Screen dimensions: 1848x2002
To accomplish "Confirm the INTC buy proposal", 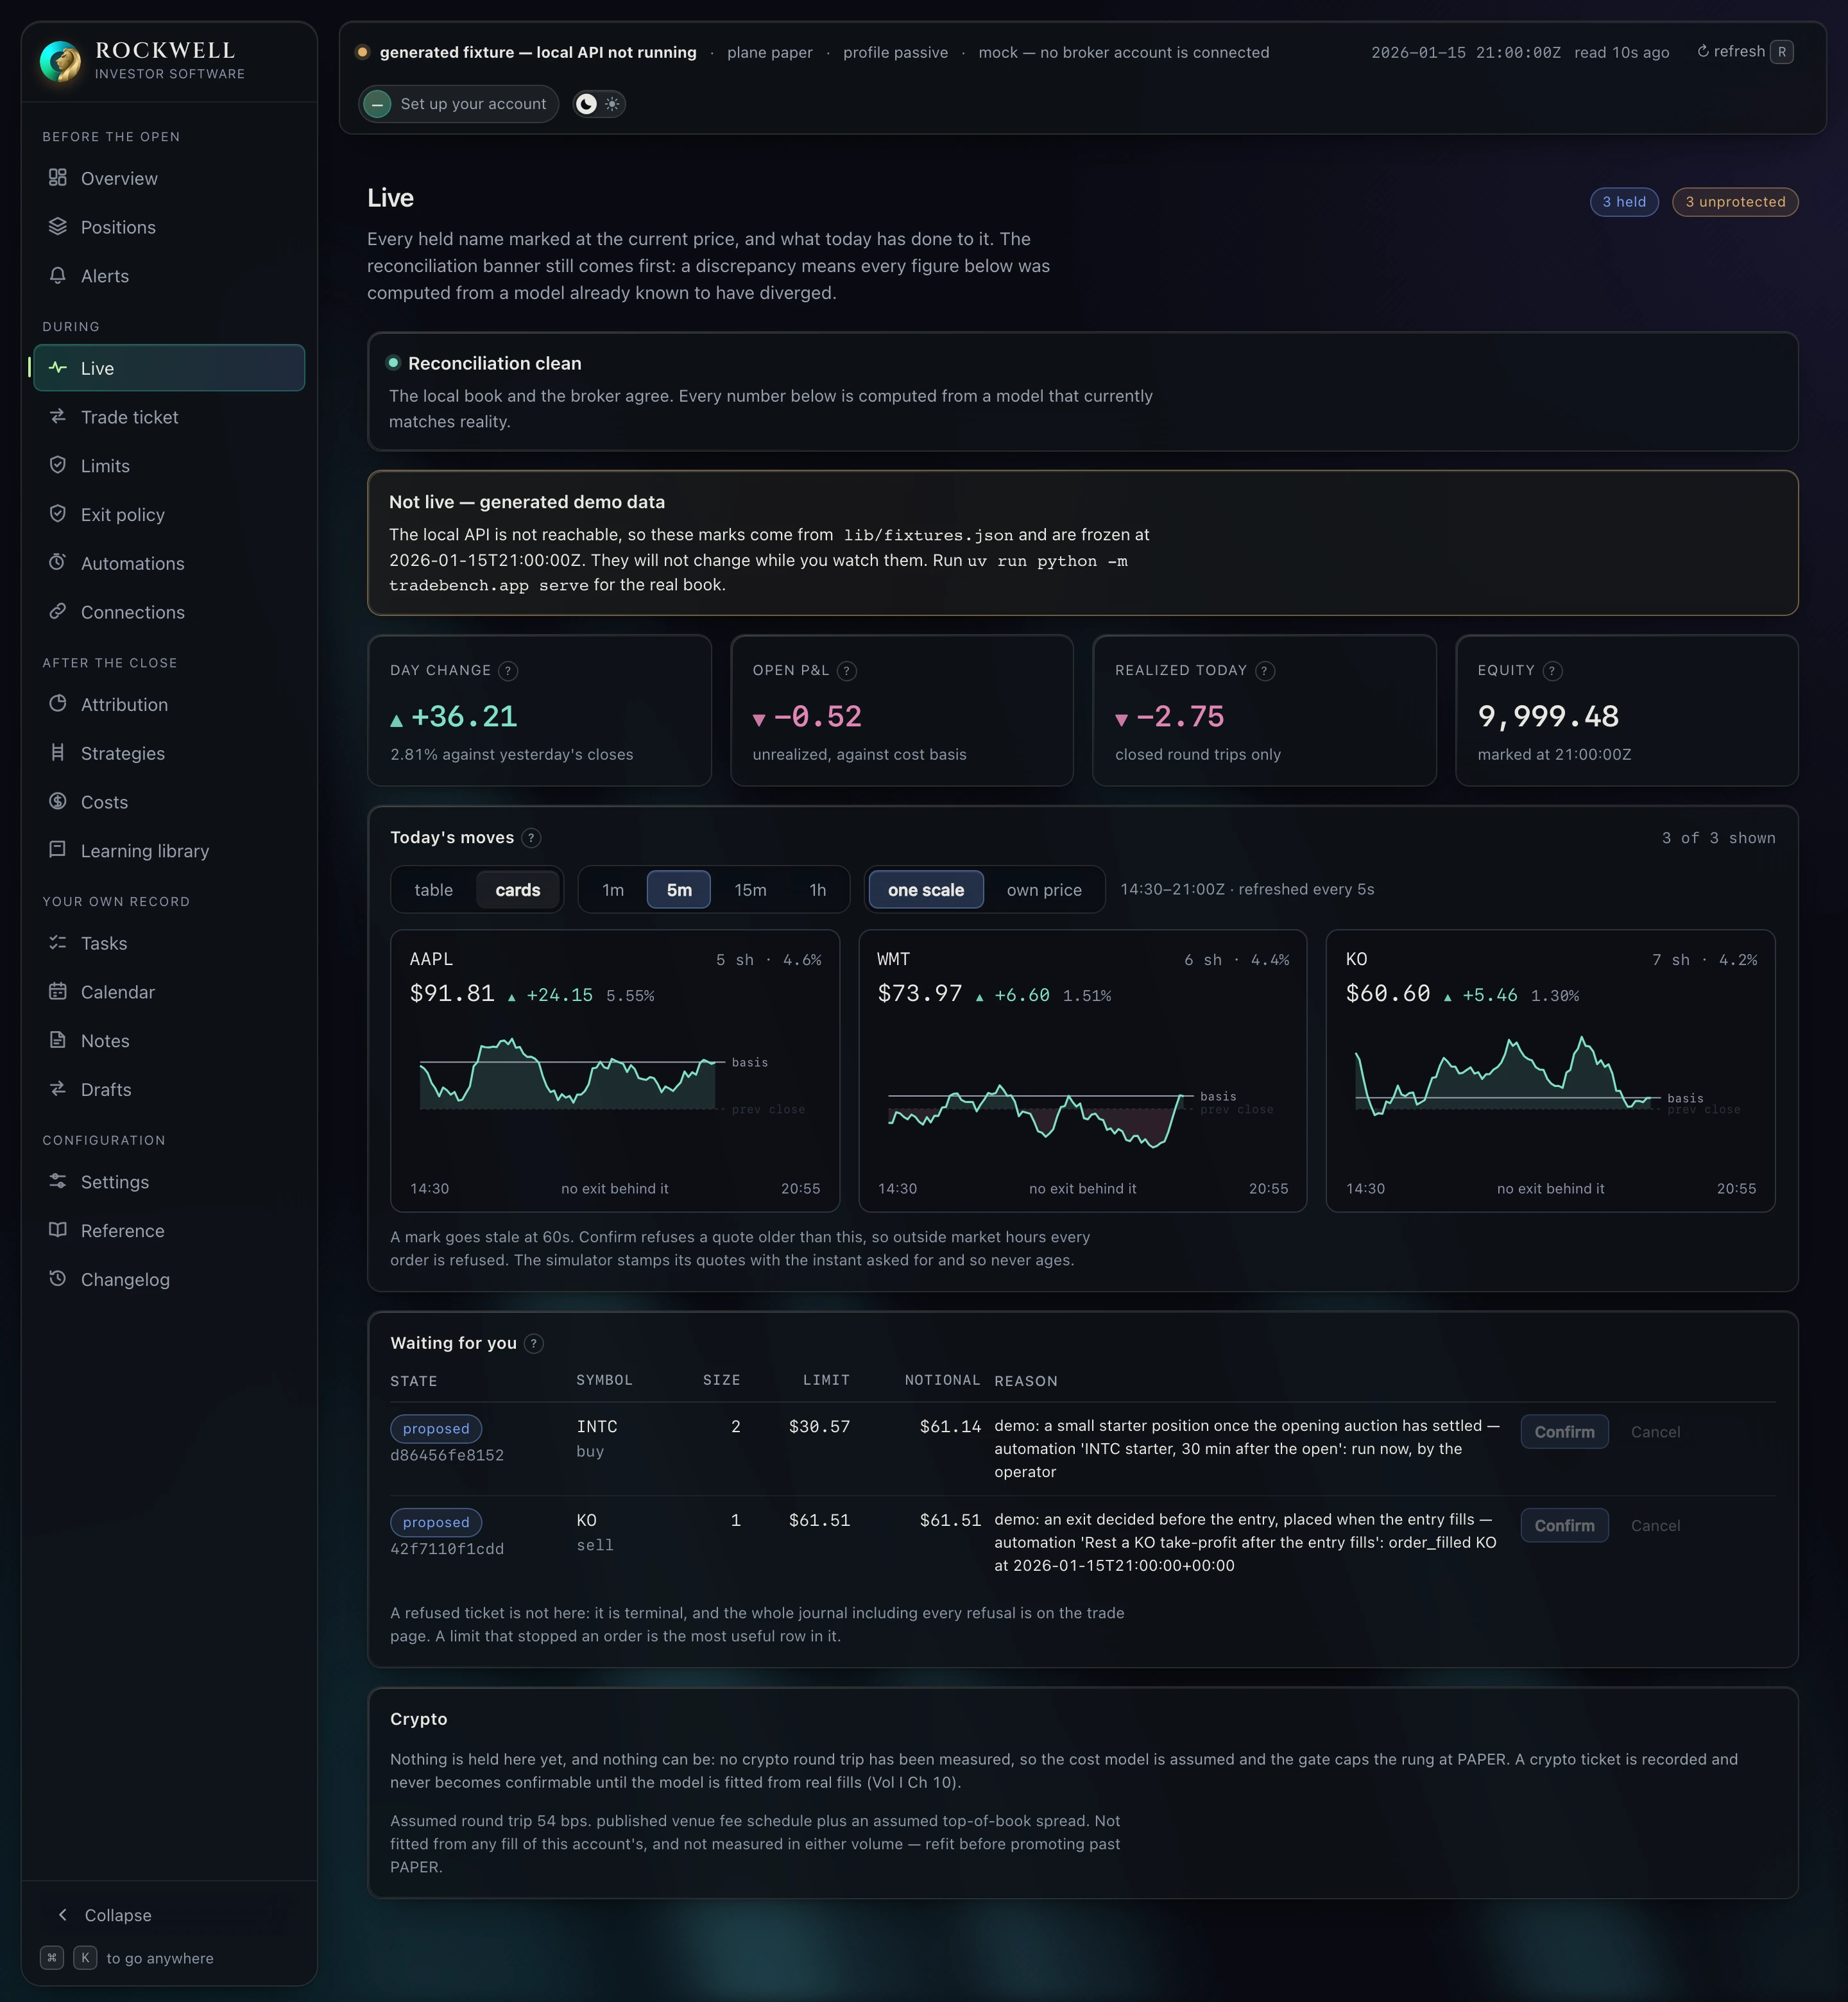I will point(1564,1432).
